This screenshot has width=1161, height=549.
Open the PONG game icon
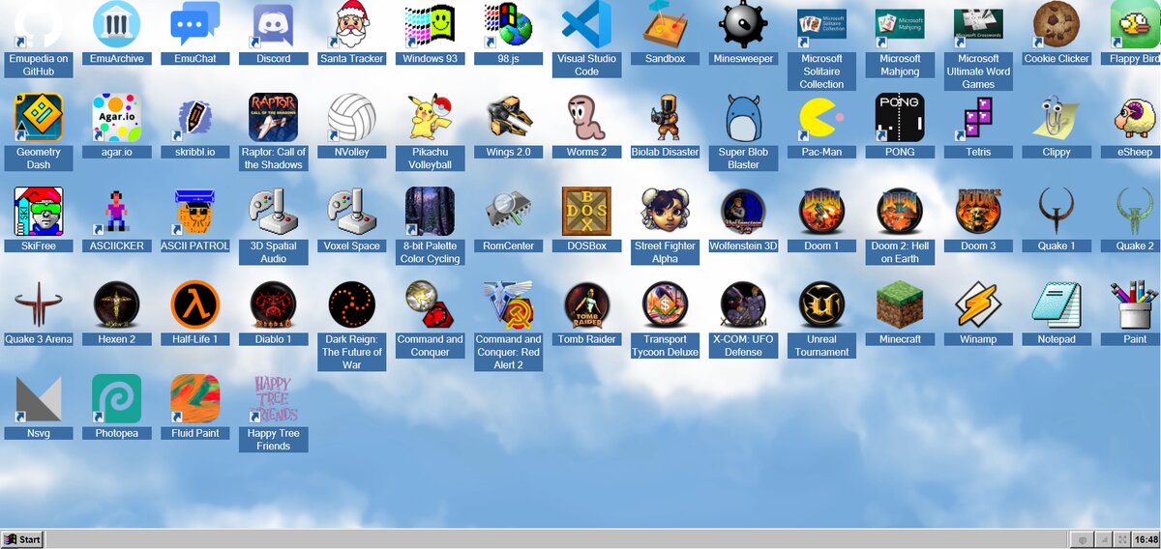pyautogui.click(x=900, y=117)
